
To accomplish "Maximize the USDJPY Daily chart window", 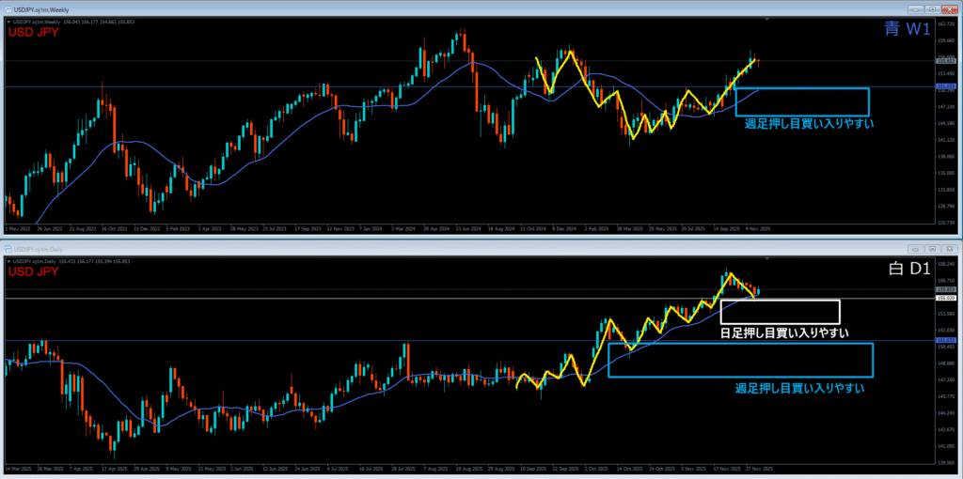I will 932,249.
